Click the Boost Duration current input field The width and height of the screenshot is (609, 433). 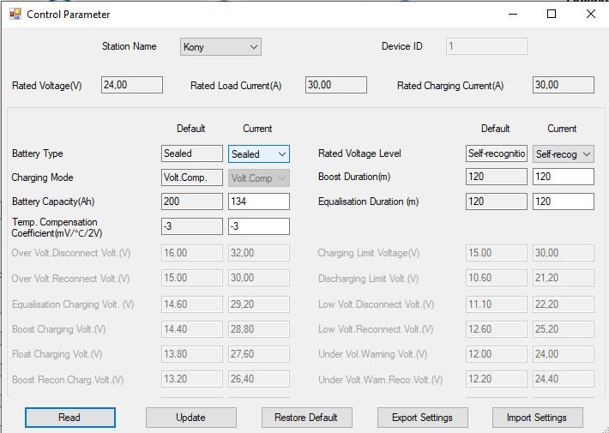point(564,177)
